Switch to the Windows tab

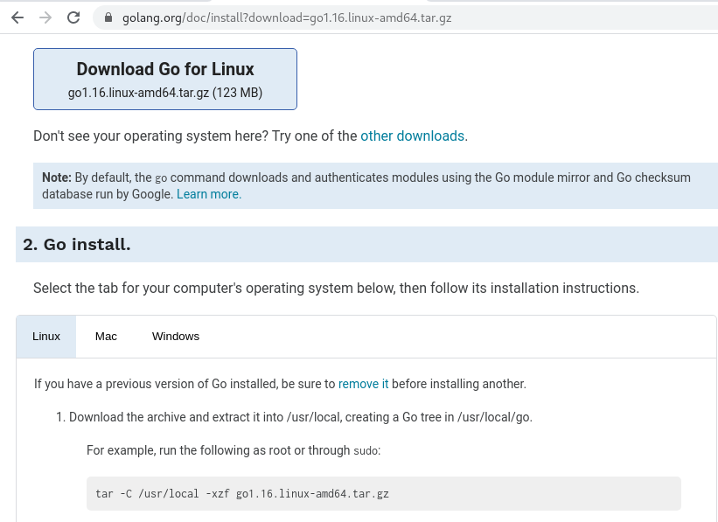[x=176, y=337]
